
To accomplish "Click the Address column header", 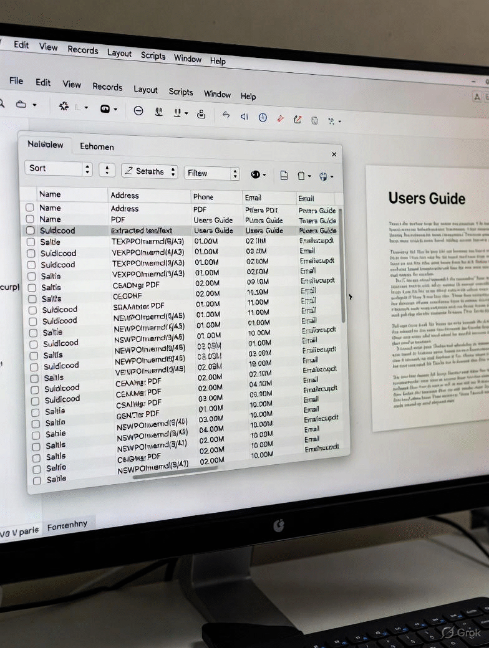I will (x=125, y=195).
